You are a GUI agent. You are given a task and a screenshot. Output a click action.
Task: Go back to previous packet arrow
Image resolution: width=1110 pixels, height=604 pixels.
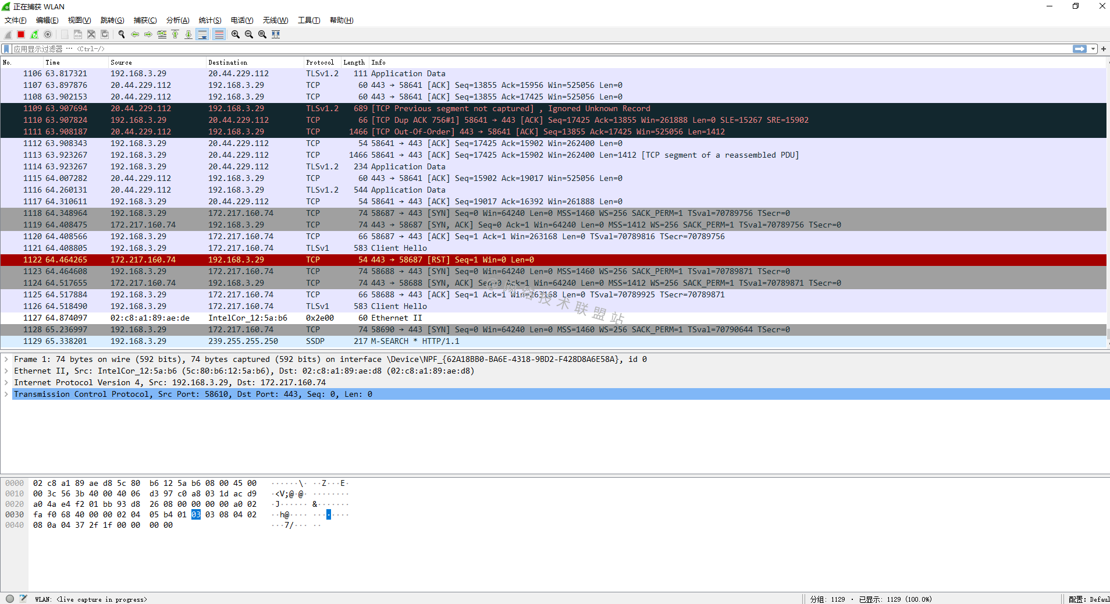pyautogui.click(x=135, y=34)
